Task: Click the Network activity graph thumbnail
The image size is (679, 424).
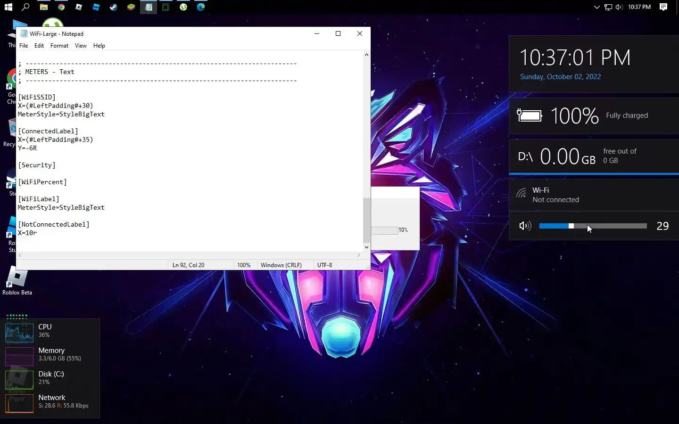Action: [19, 403]
